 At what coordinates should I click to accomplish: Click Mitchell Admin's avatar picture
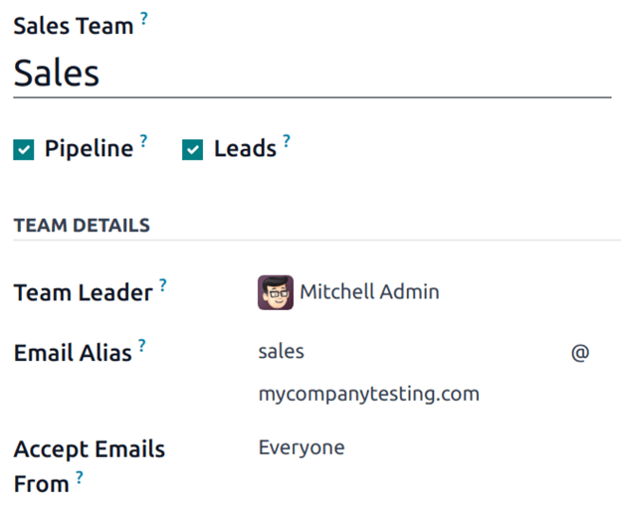point(276,292)
